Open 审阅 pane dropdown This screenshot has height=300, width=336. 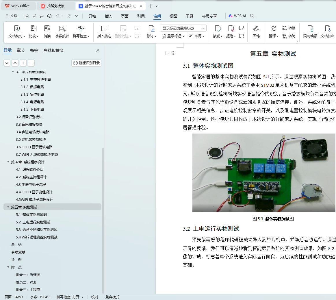pyautogui.click(x=196, y=36)
